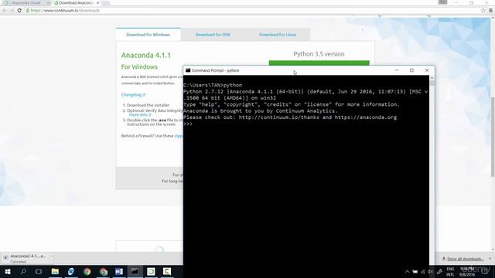Click the C:\Users\TAN>python line

(213, 85)
